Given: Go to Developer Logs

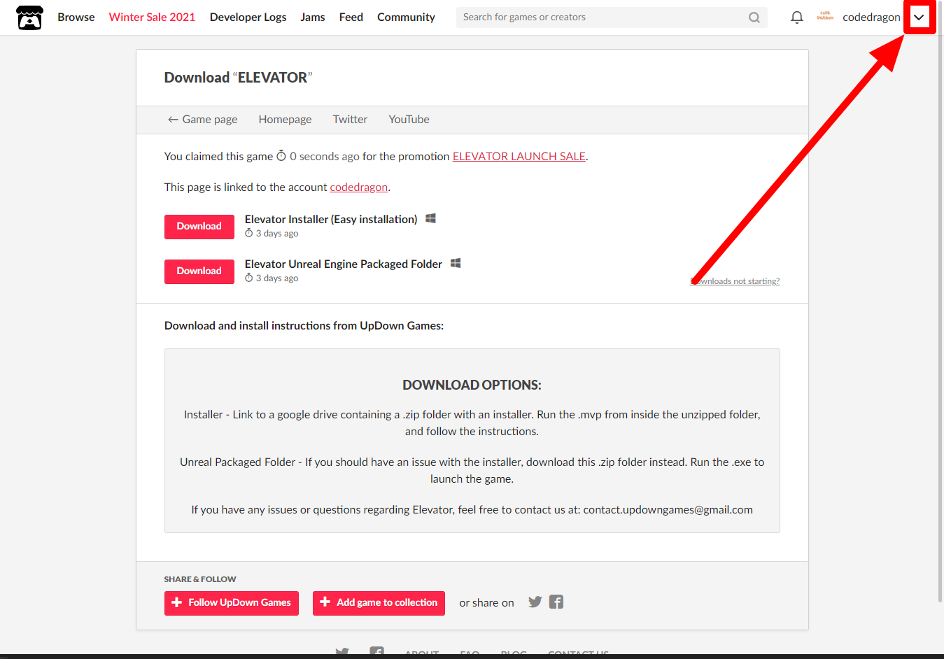Looking at the screenshot, I should point(248,17).
